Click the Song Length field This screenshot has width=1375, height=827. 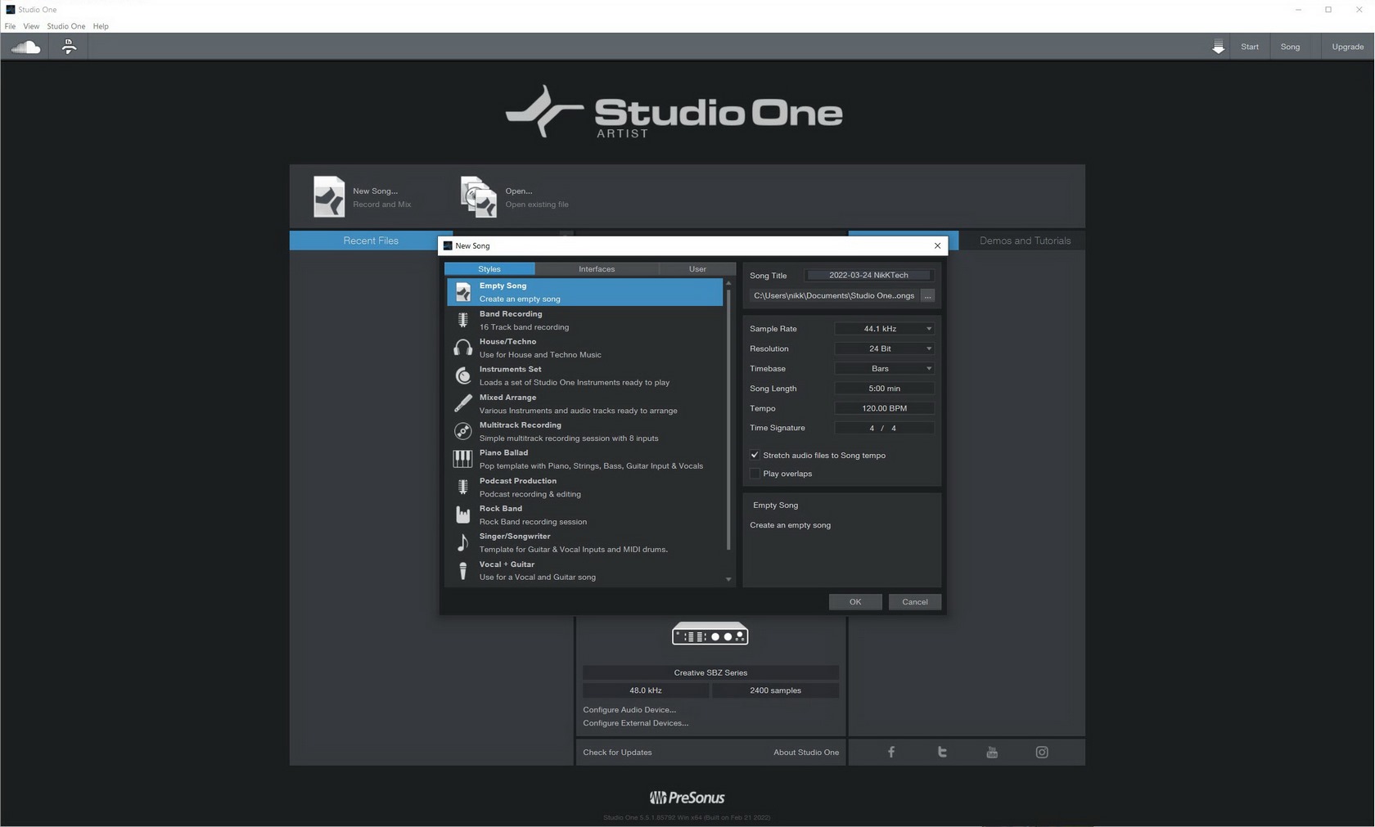pyautogui.click(x=884, y=389)
